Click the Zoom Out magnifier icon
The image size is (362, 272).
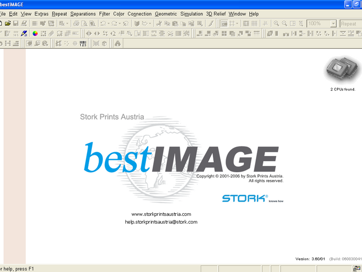pyautogui.click(x=284, y=23)
